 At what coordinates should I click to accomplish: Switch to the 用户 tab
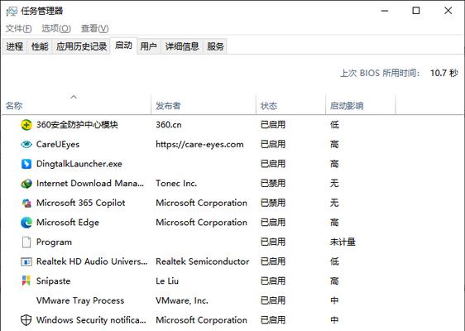click(x=148, y=46)
